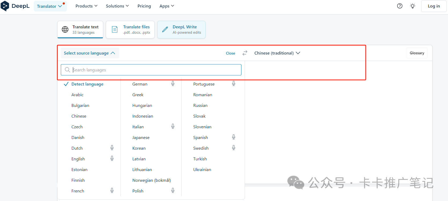Choose Arabic as source language
The image size is (448, 201).
point(77,95)
